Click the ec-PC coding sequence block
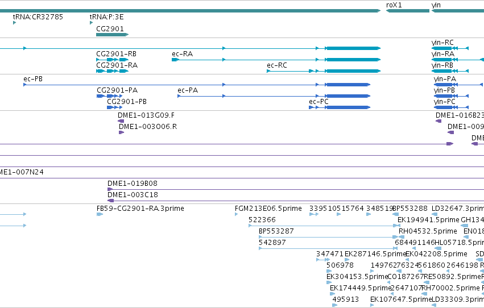The image size is (484, 308). [348, 107]
